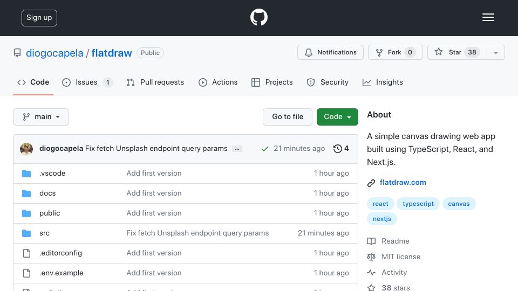
Task: Open commit history clock icon
Action: pyautogui.click(x=337, y=149)
